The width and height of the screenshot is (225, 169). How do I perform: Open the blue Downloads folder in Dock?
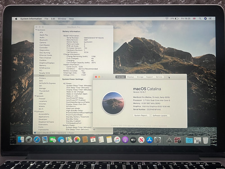189,140
